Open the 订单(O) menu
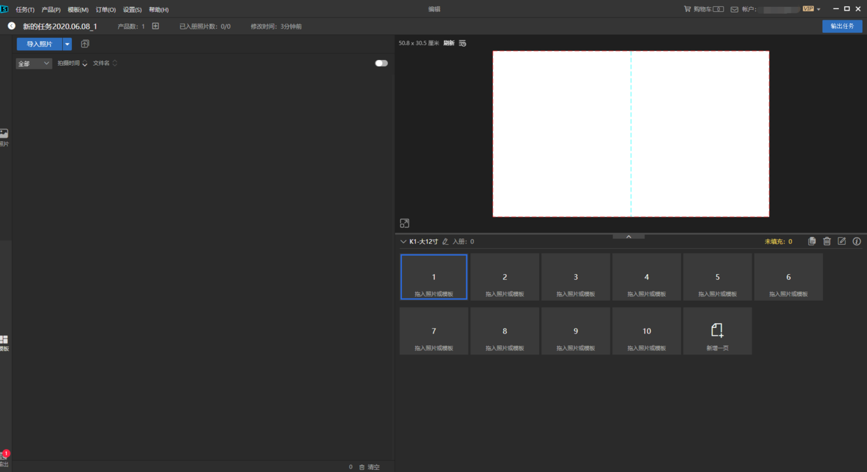867x472 pixels. coord(106,10)
